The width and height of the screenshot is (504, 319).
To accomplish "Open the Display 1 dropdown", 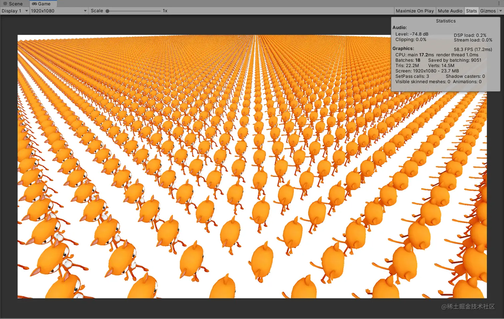I will tap(15, 11).
